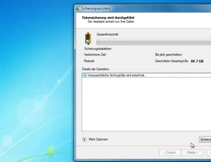Viewport: 211px width, 162px height.
Task: Click the Gesamtfortschritt label
Action: (107, 35)
